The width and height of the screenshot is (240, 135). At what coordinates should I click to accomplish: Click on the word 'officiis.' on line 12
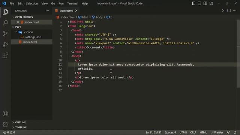(85, 69)
